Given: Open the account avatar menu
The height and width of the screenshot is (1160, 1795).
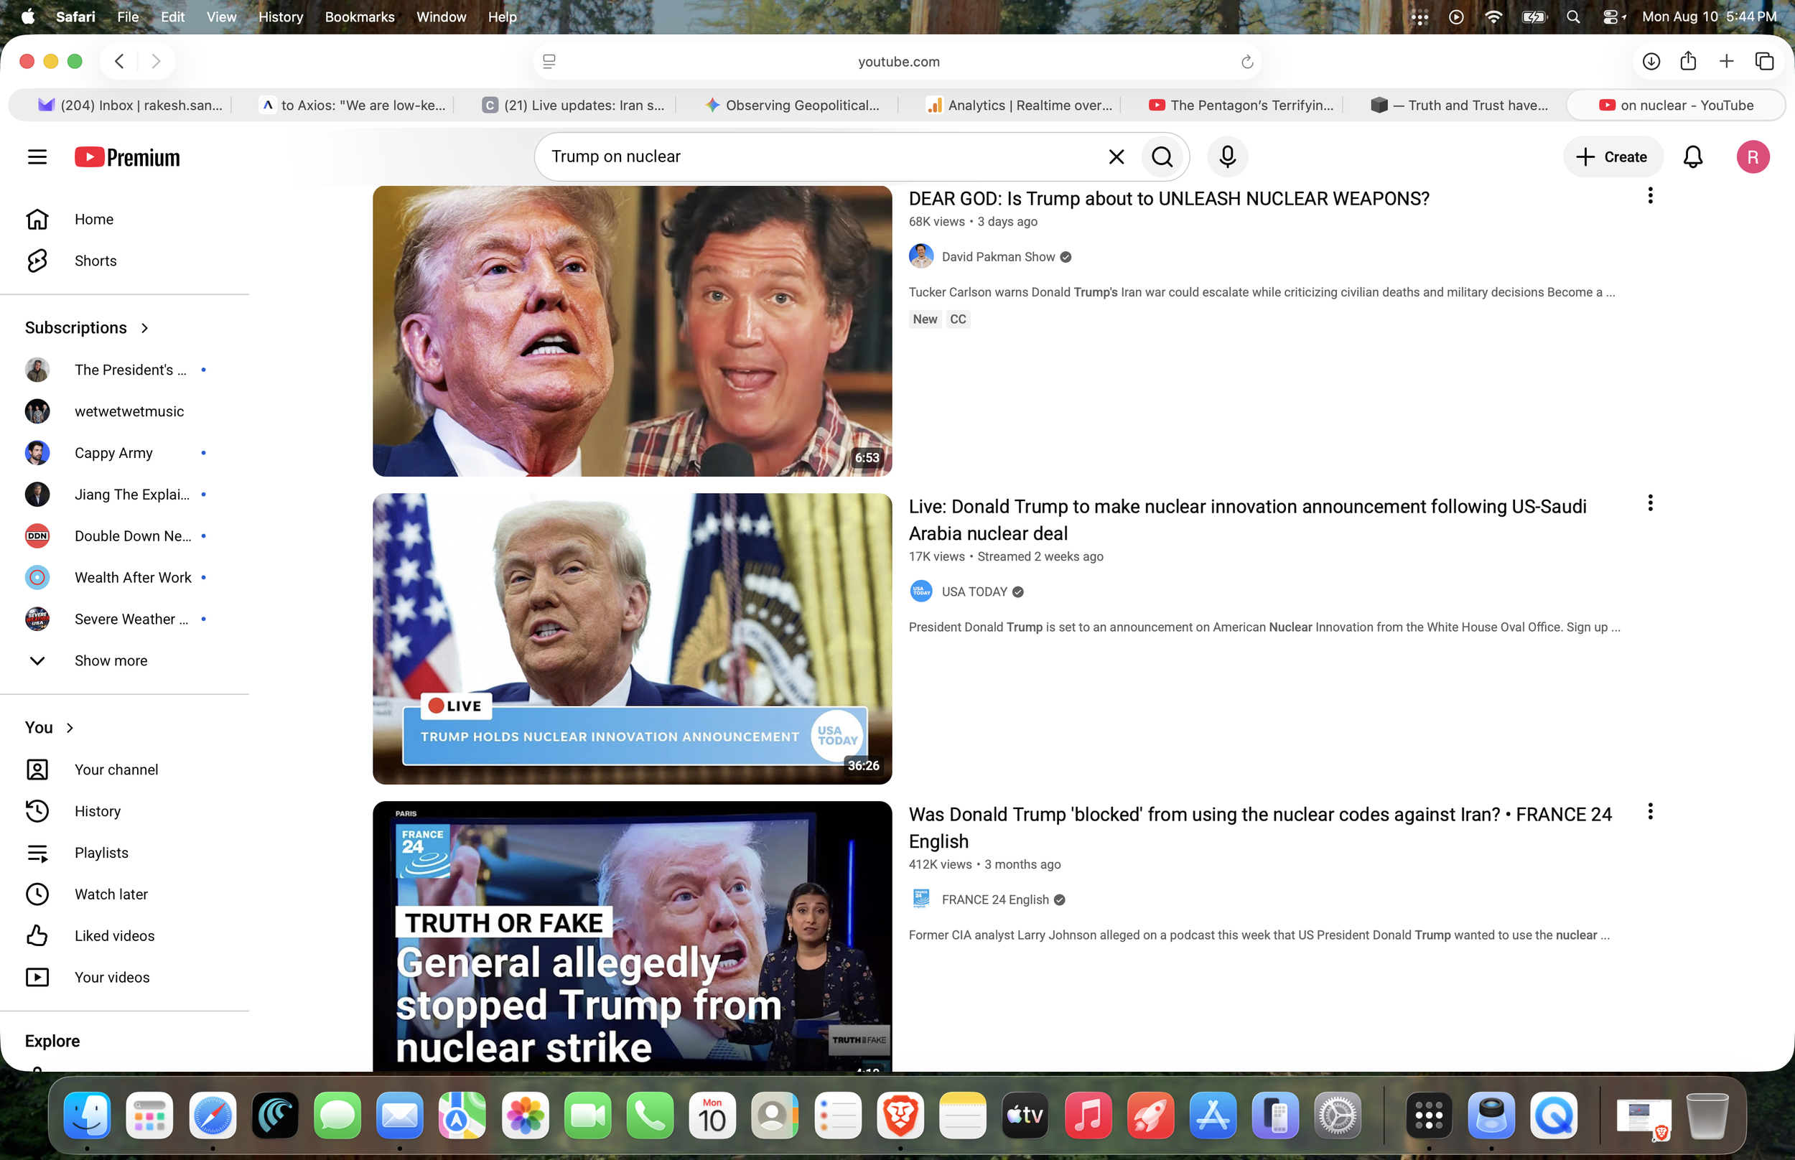Looking at the screenshot, I should click(1753, 156).
